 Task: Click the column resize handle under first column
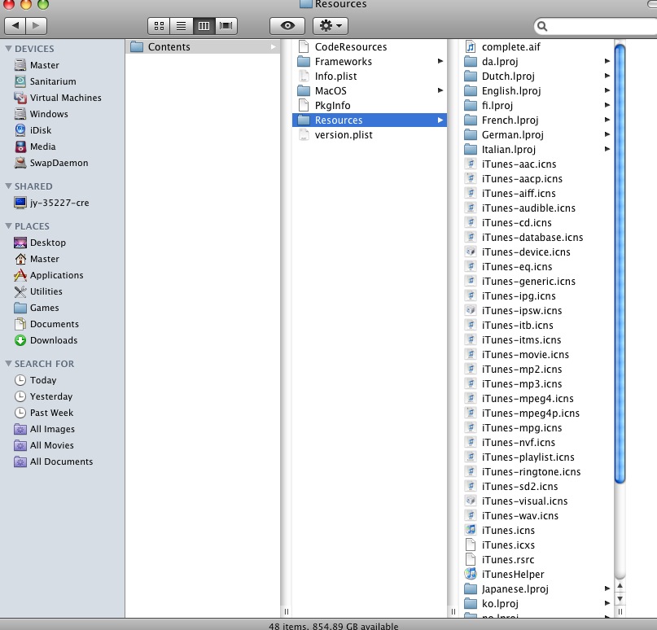[287, 611]
